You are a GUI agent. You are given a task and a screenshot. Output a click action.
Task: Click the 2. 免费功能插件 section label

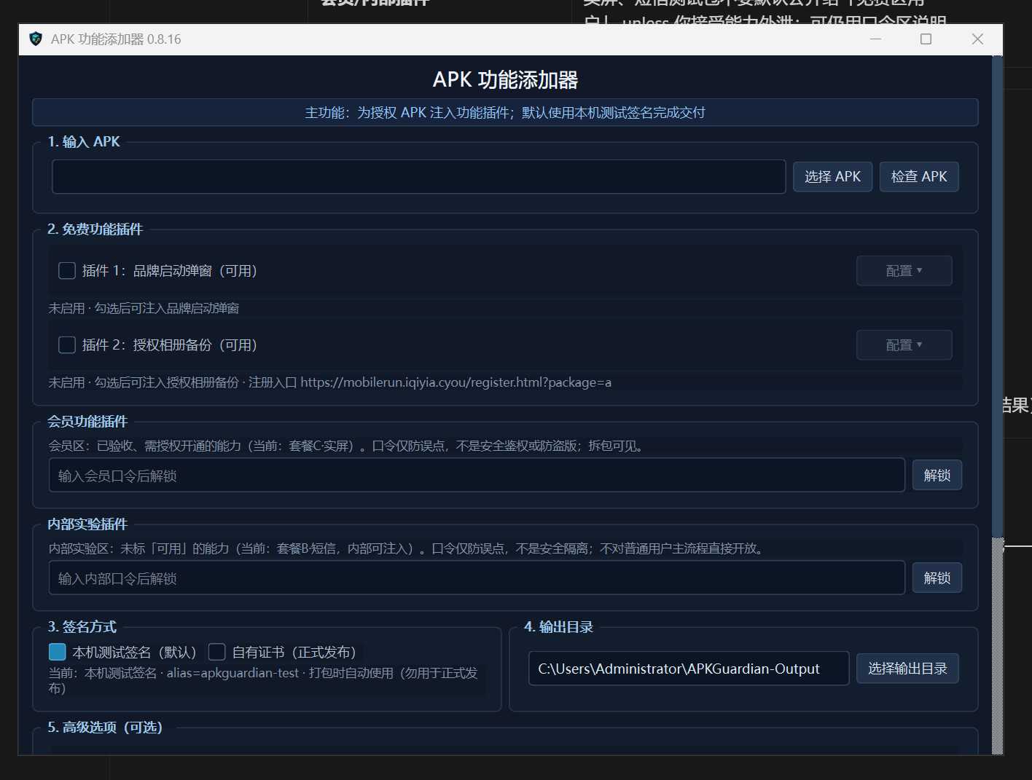pyautogui.click(x=95, y=229)
